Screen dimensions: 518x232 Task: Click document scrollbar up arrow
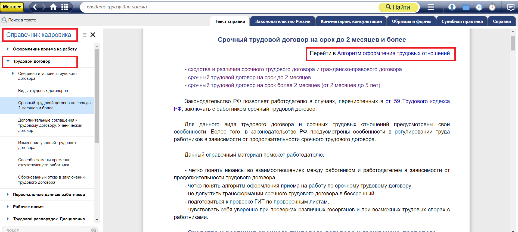[513, 32]
